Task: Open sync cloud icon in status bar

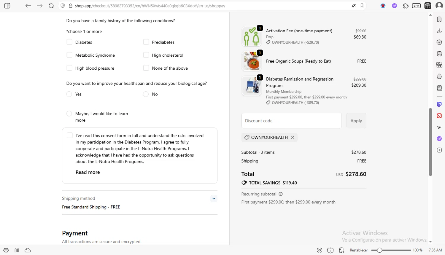Action: click(28, 250)
